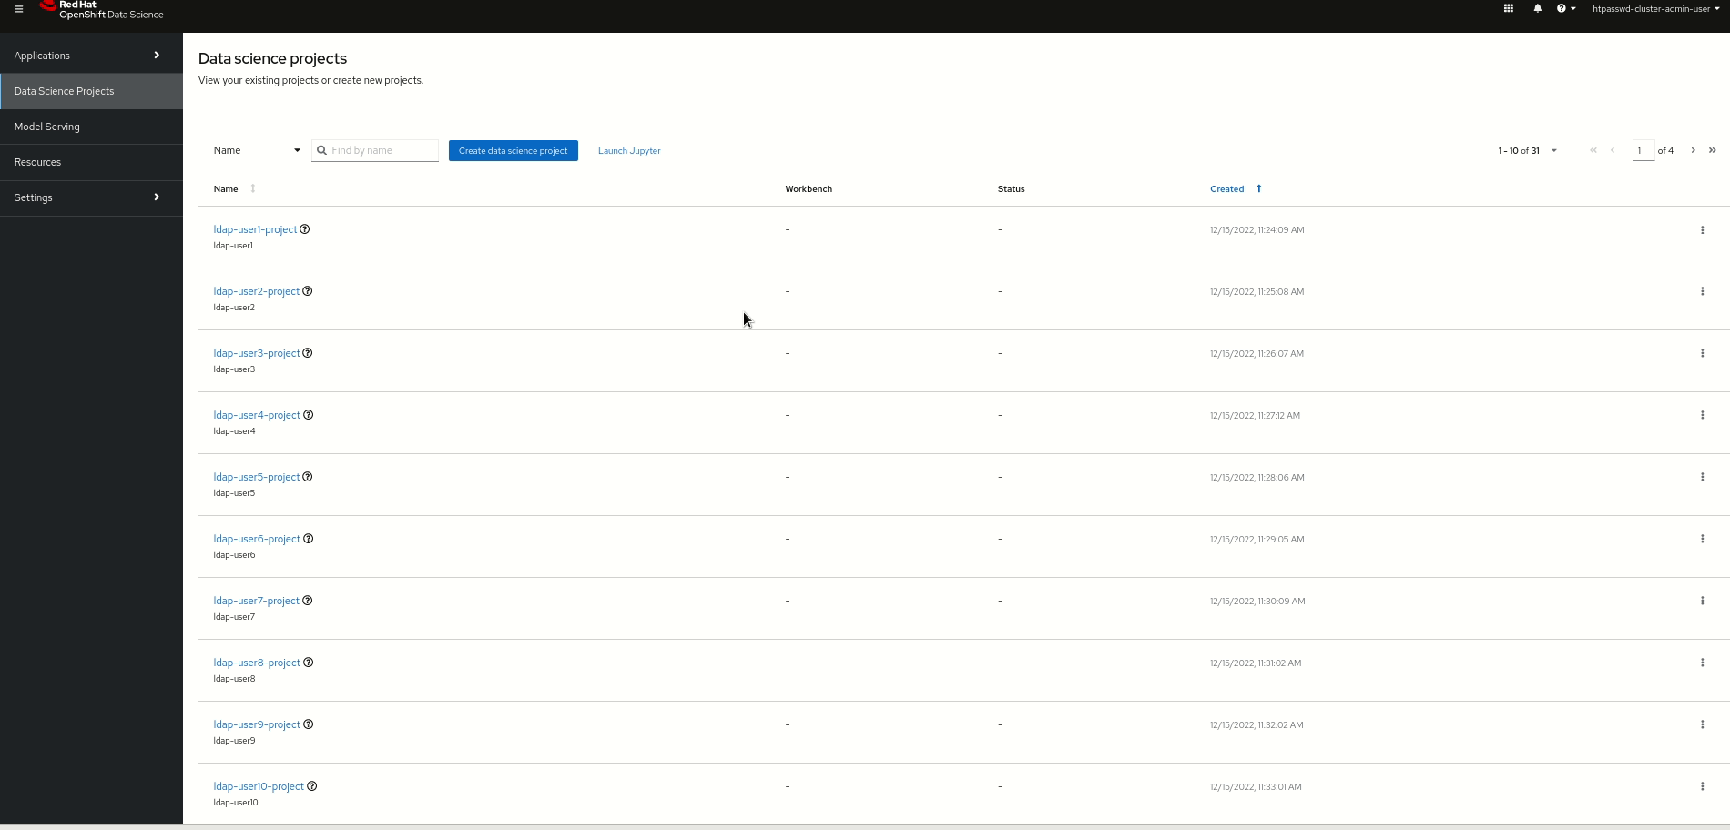Click the 12/15/2022, 11:33:01 AM created timestamp
The height and width of the screenshot is (830, 1730).
[x=1256, y=787]
